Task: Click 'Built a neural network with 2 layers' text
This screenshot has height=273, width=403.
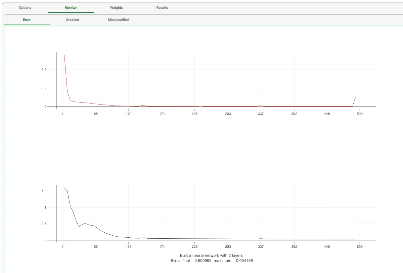Action: [211, 256]
